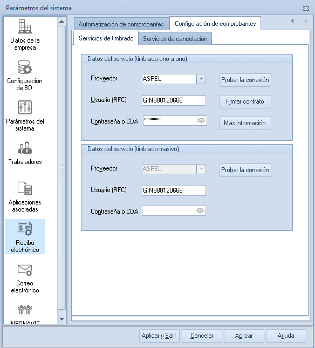The height and width of the screenshot is (348, 315).
Task: Click disabled Proveedor dropdown in masivo section
Action: [x=174, y=169]
